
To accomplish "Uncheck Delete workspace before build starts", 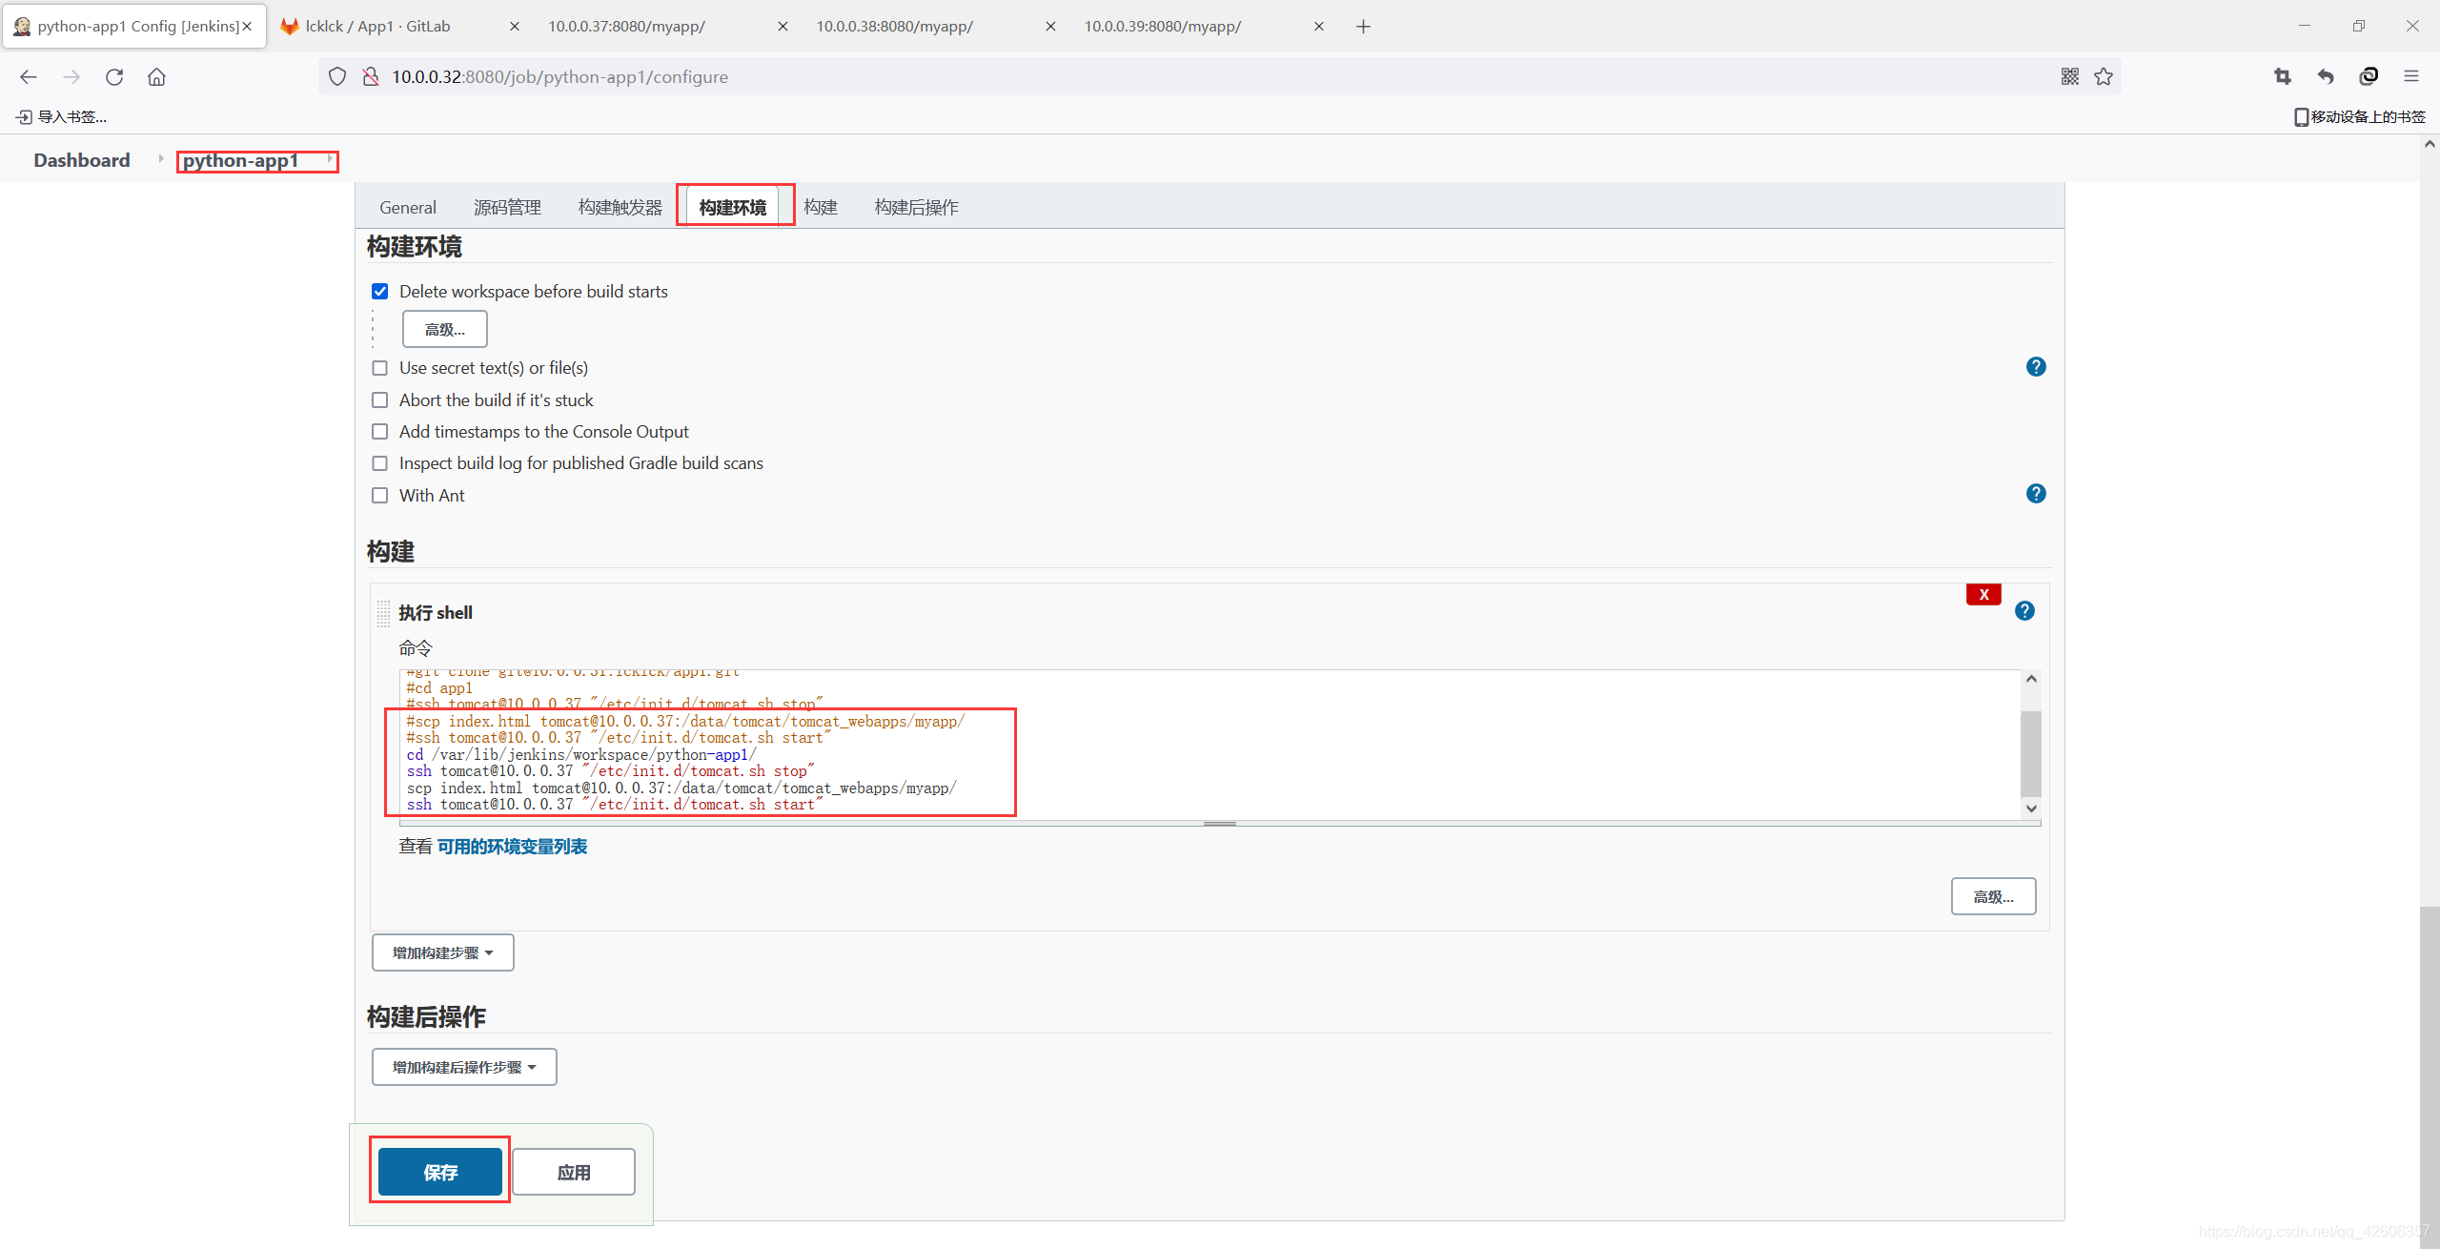I will [x=380, y=292].
